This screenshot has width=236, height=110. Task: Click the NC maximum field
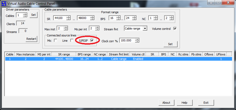click(x=167, y=18)
